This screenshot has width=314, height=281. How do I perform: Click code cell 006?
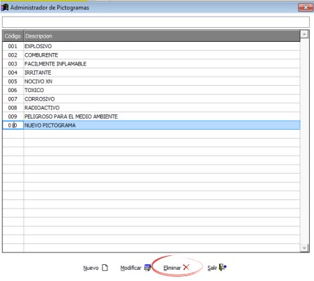point(13,90)
